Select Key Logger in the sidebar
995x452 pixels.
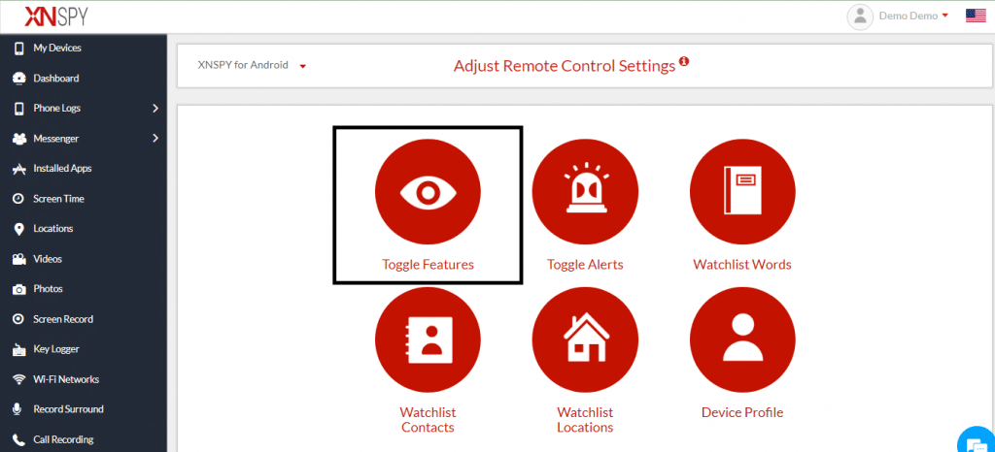click(x=55, y=349)
